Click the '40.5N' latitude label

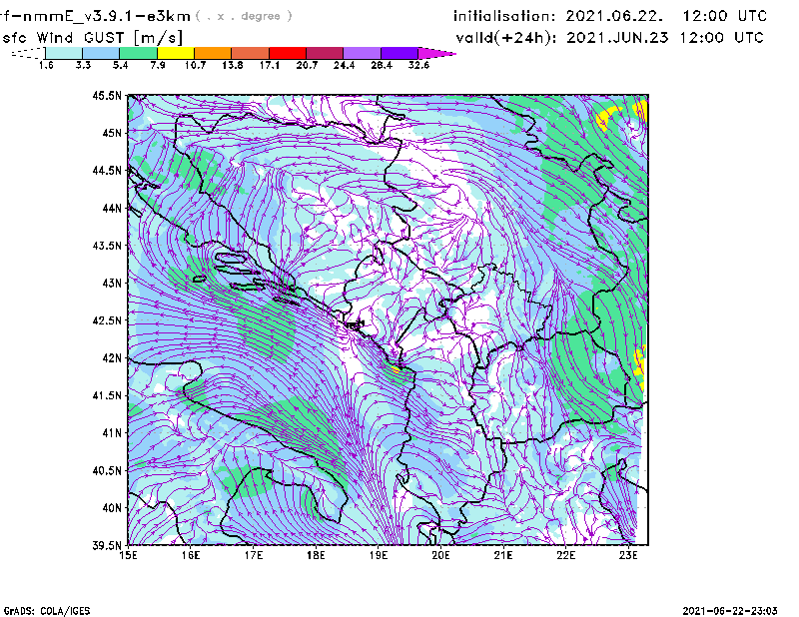pyautogui.click(x=107, y=471)
